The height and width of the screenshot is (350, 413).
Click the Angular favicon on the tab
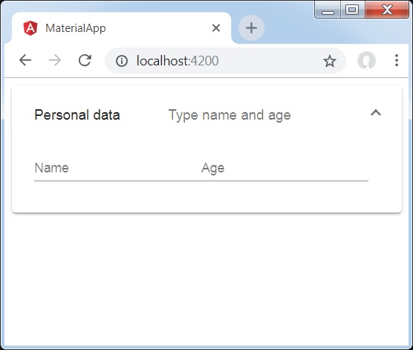[30, 28]
